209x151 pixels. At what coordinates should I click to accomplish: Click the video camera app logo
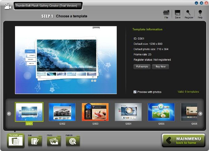click(8, 6)
